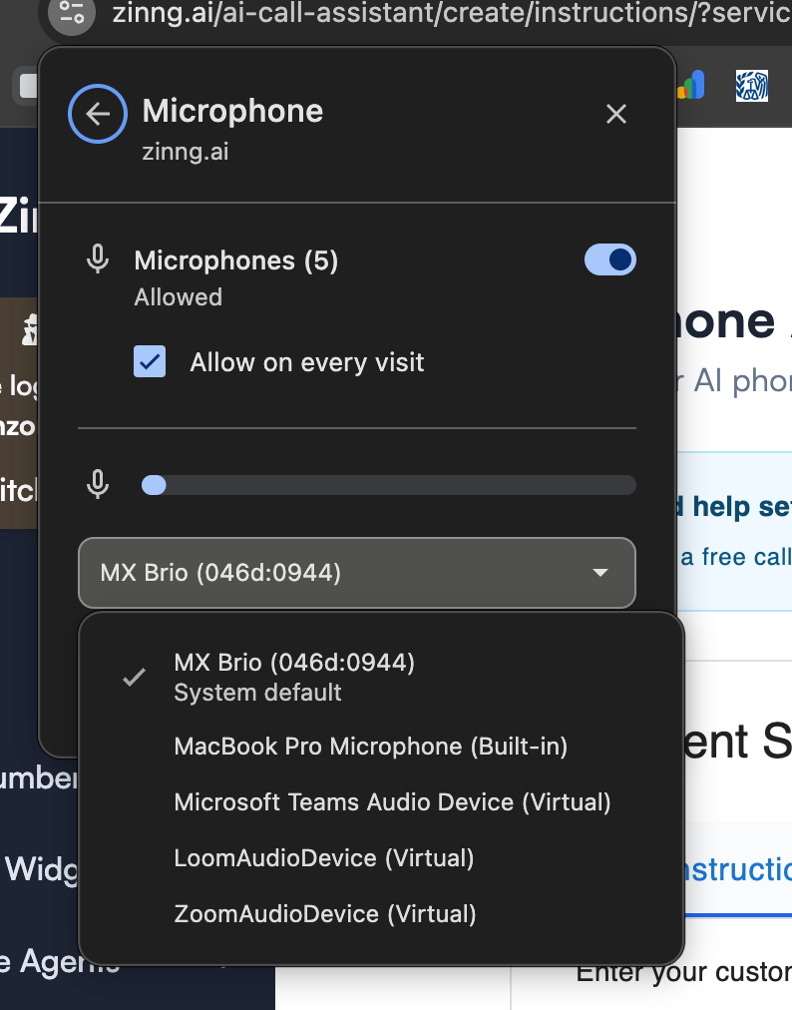Screen dimensions: 792x1010
Task: Select MX Brio System default option
Action: point(380,677)
